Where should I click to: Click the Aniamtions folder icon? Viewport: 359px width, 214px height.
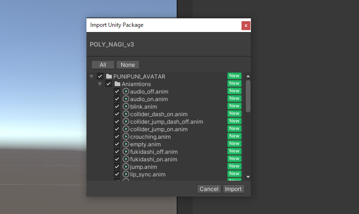117,84
